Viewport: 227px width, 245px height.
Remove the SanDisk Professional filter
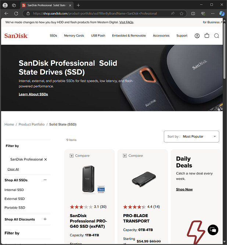(46, 159)
